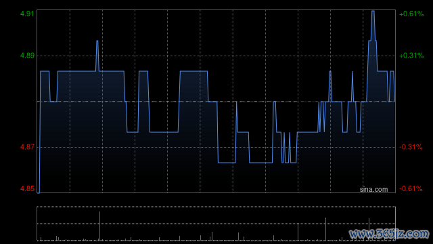Click the sina.com watermark text
Image resolution: width=433 pixels, height=244 pixels.
pos(373,190)
